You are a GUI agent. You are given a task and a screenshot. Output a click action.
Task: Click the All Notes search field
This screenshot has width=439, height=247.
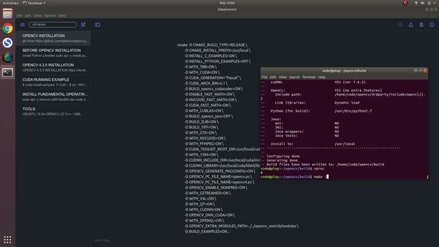(x=53, y=25)
